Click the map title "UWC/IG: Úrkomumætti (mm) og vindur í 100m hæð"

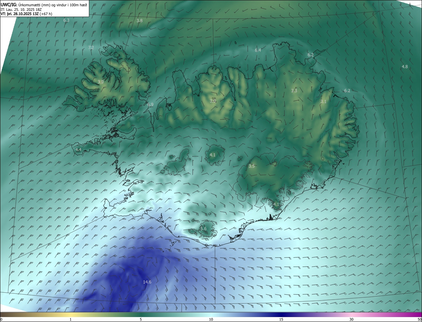pos(44,4)
